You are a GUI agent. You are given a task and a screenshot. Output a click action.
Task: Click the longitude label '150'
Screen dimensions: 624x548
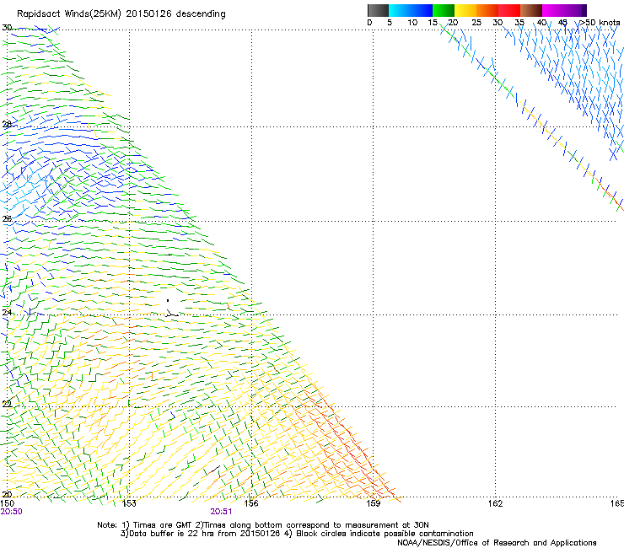coord(7,503)
